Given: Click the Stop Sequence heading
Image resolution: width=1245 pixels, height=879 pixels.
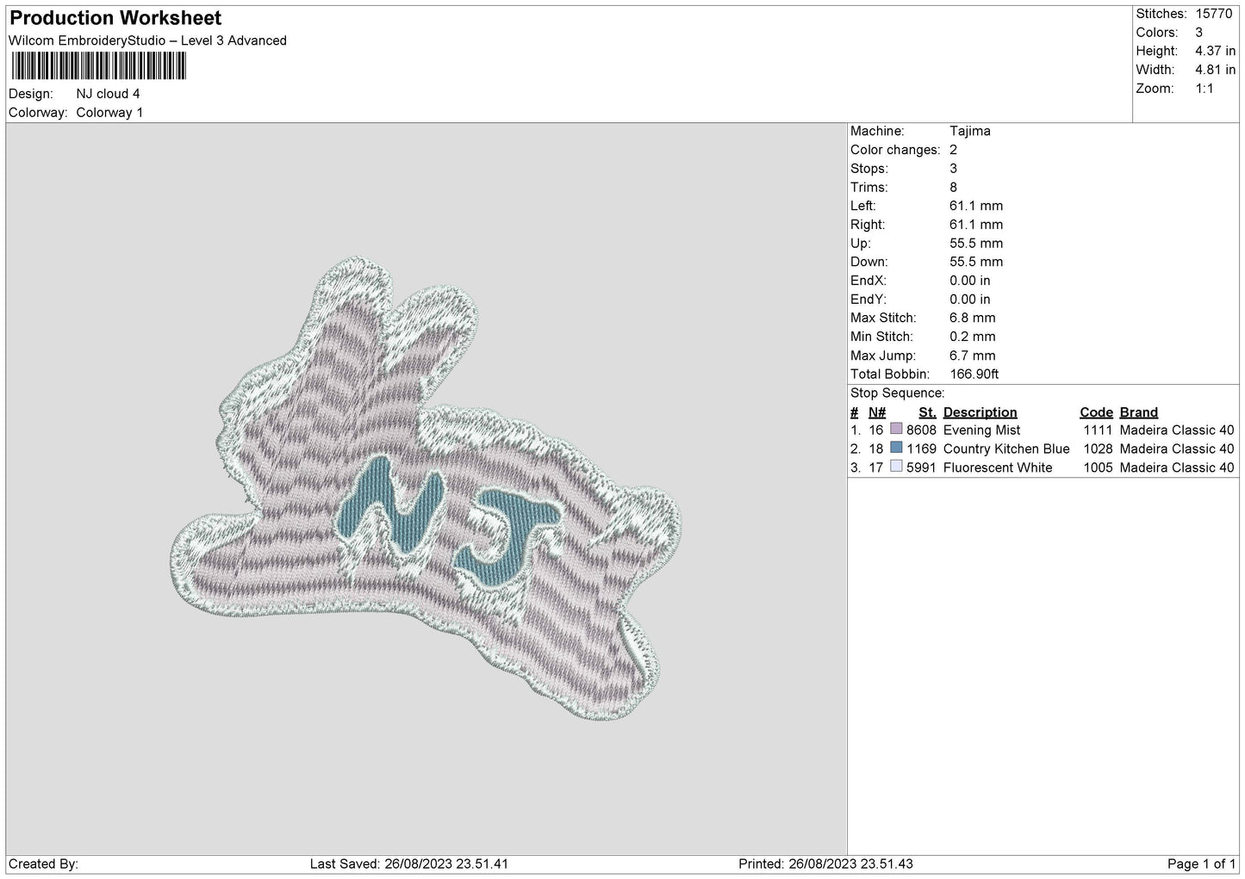Looking at the screenshot, I should (897, 393).
